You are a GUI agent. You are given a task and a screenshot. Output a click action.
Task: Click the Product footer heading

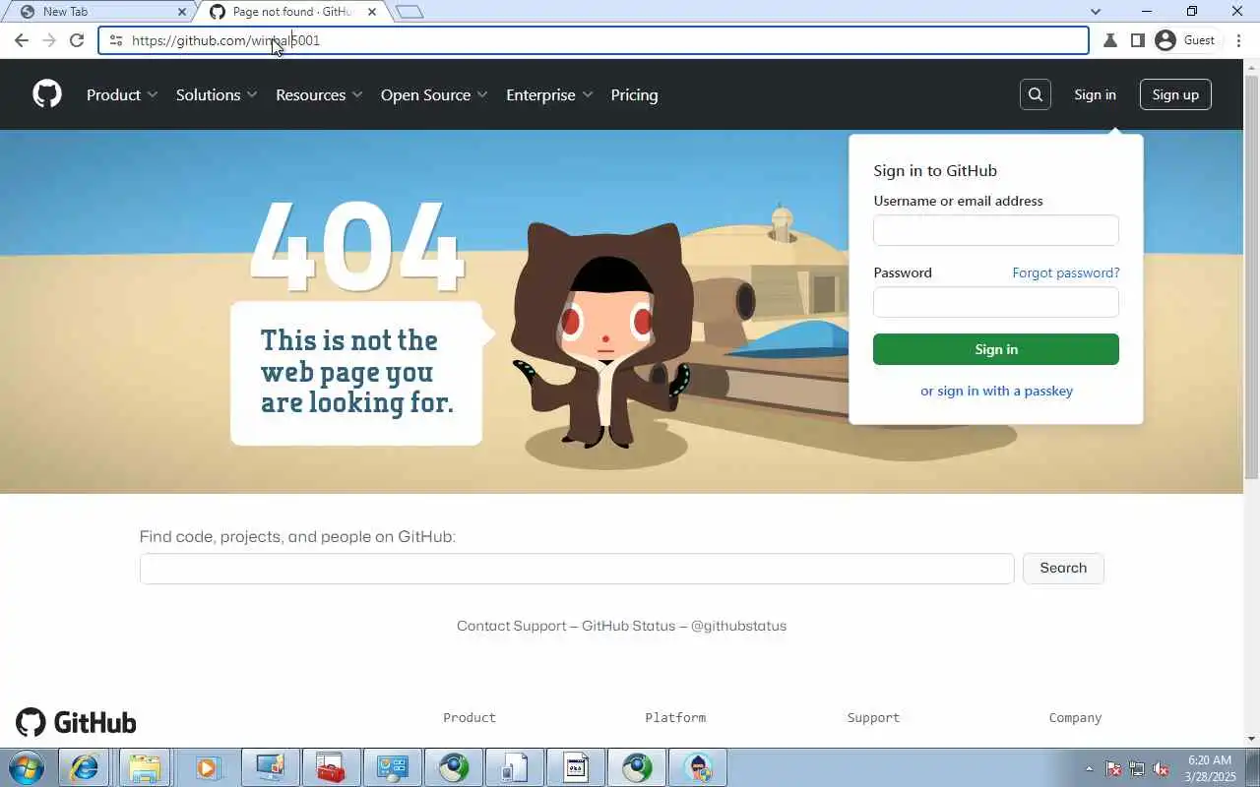[470, 718]
